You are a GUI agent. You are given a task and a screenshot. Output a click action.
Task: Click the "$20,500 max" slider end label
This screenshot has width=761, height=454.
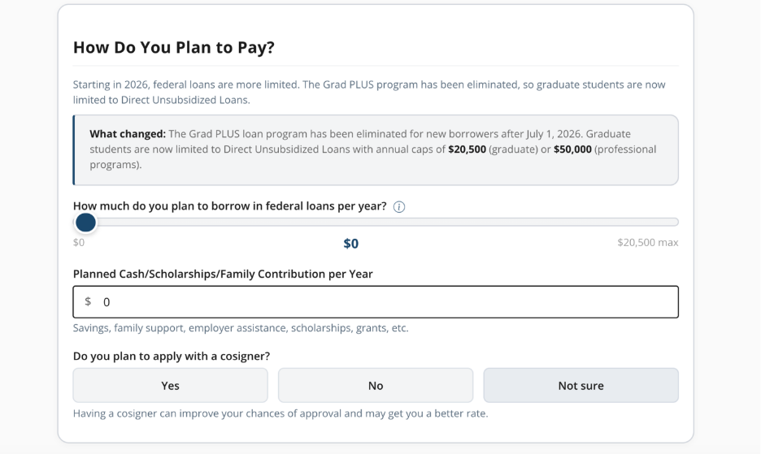[x=647, y=243]
